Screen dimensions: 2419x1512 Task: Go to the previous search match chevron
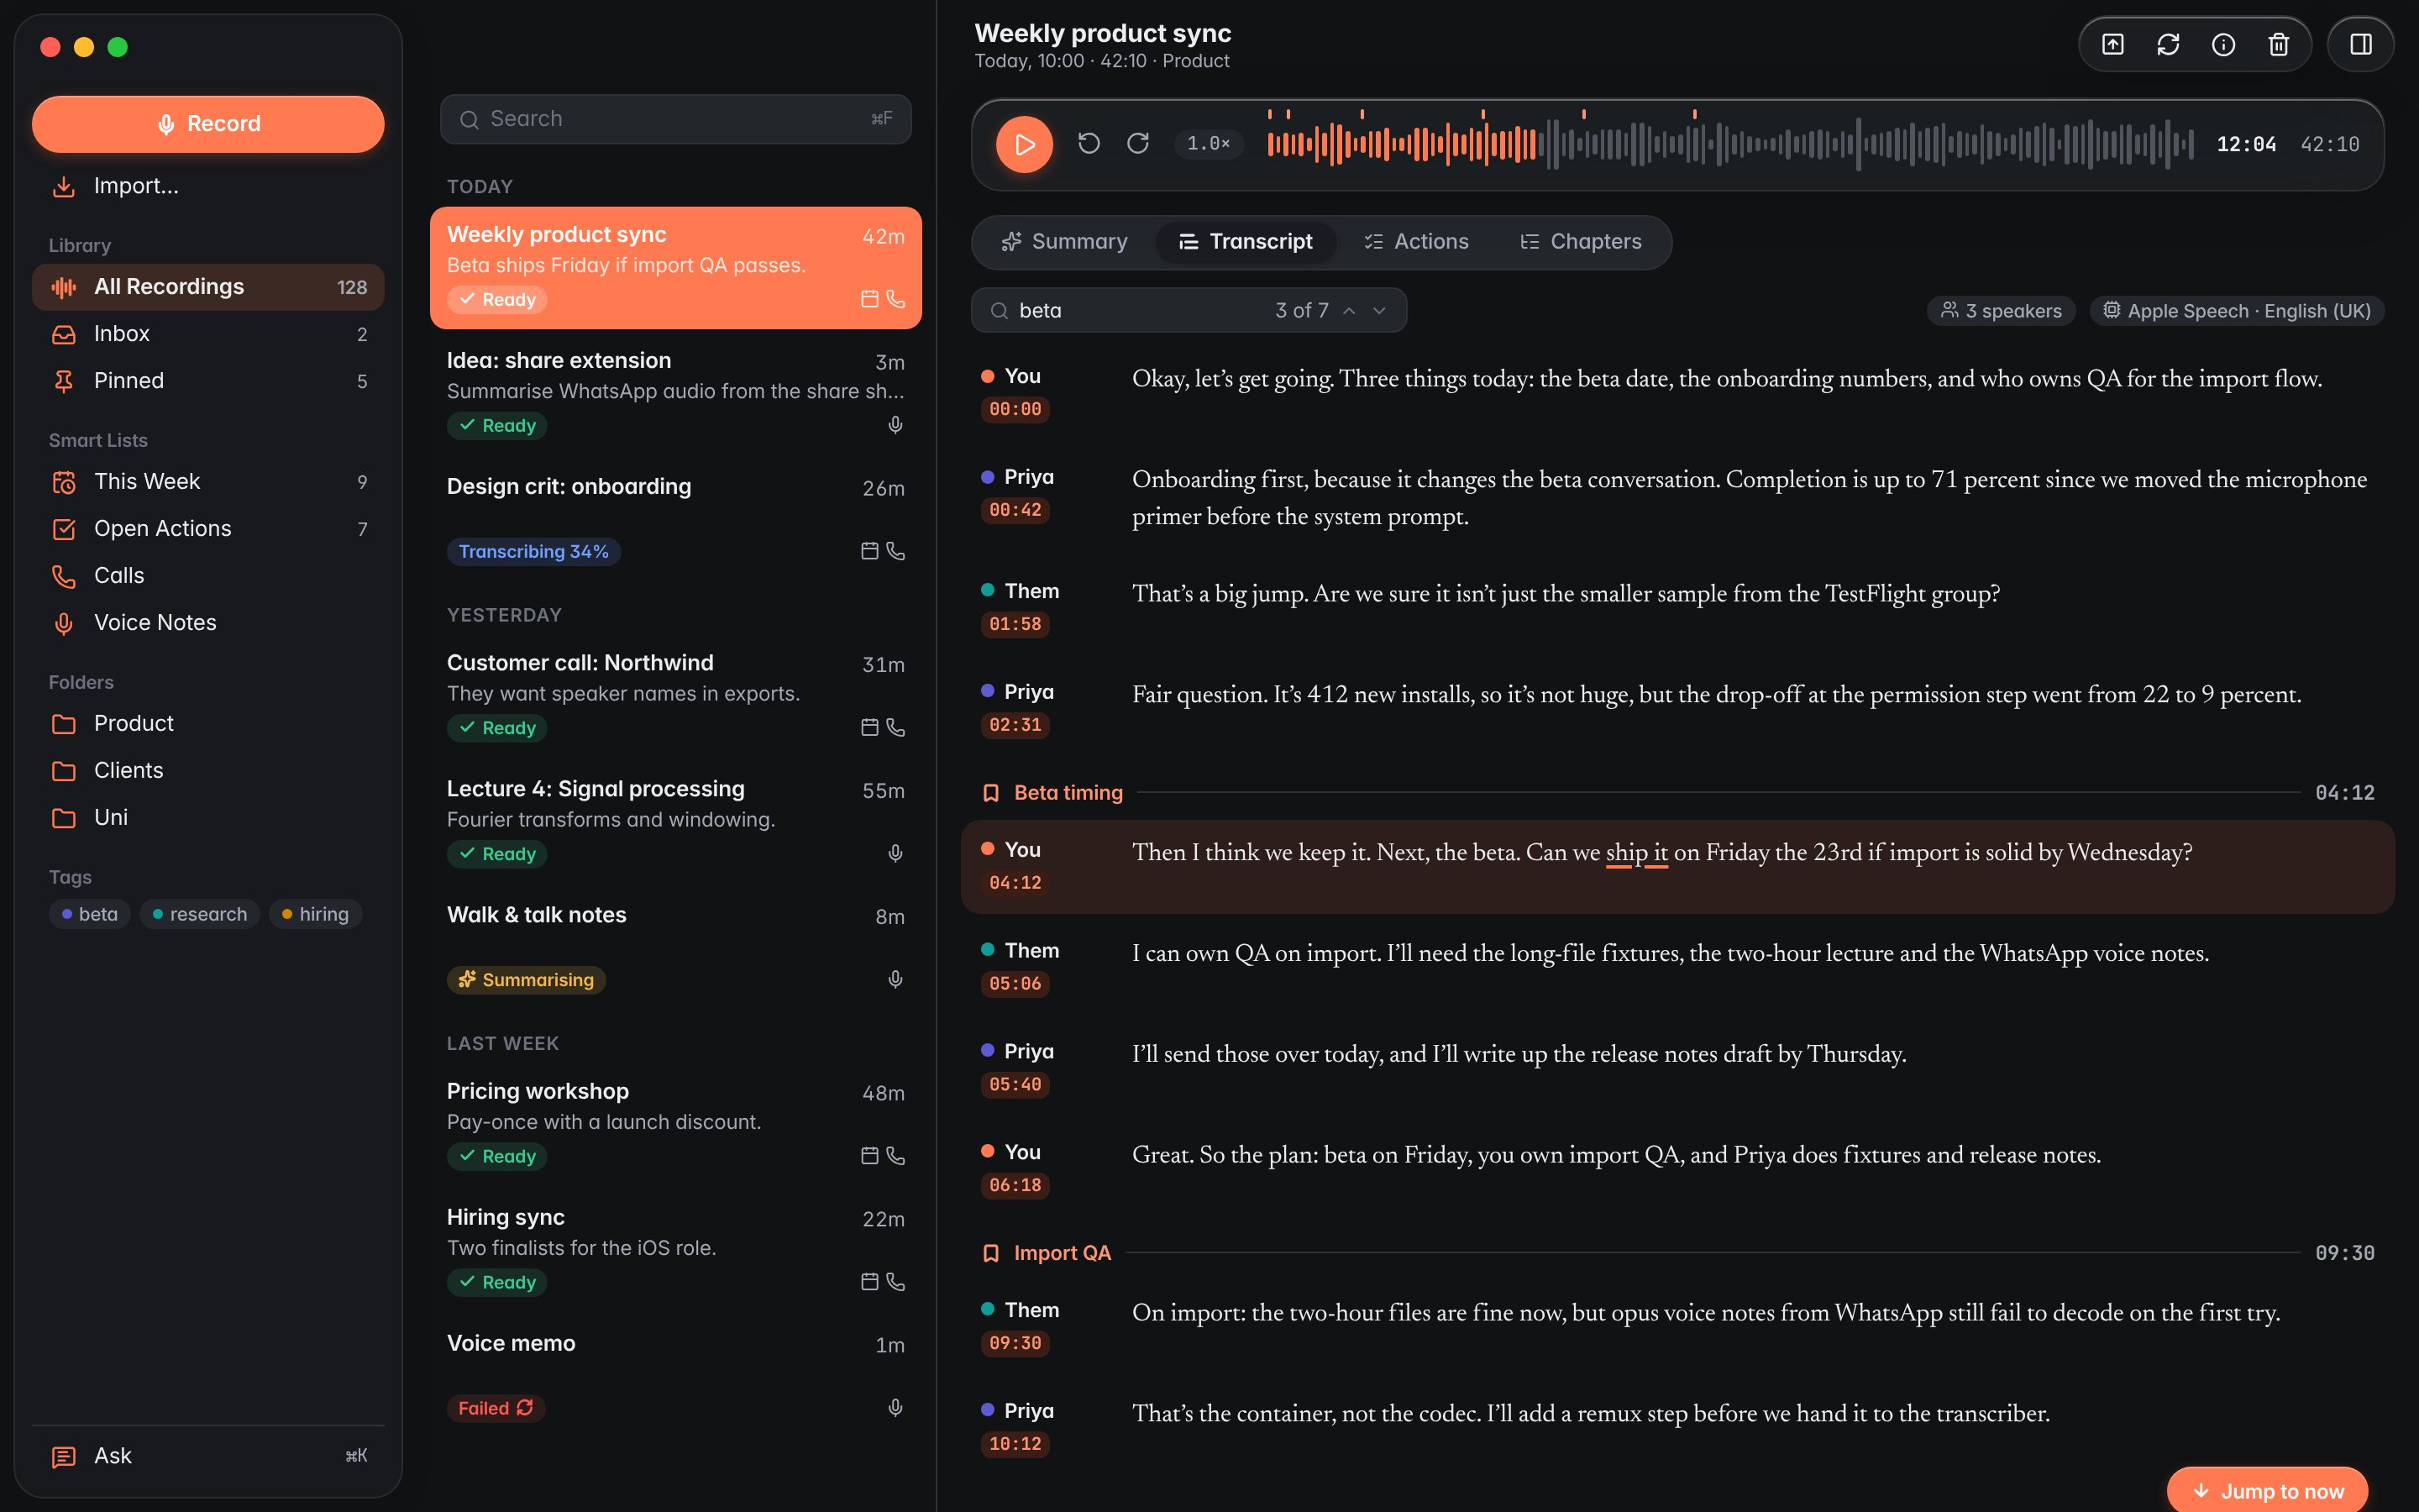click(x=1348, y=311)
